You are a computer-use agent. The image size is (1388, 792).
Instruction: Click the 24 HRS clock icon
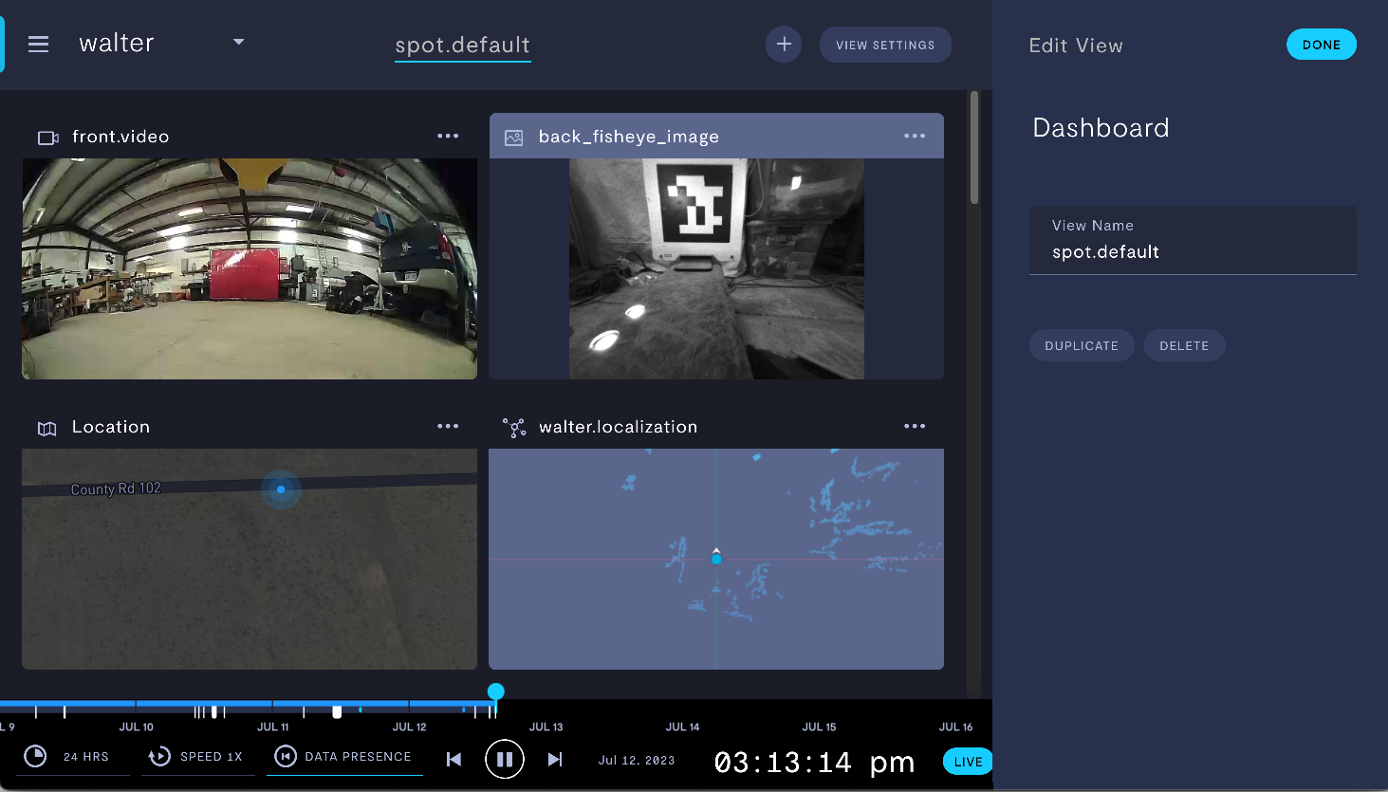[35, 756]
